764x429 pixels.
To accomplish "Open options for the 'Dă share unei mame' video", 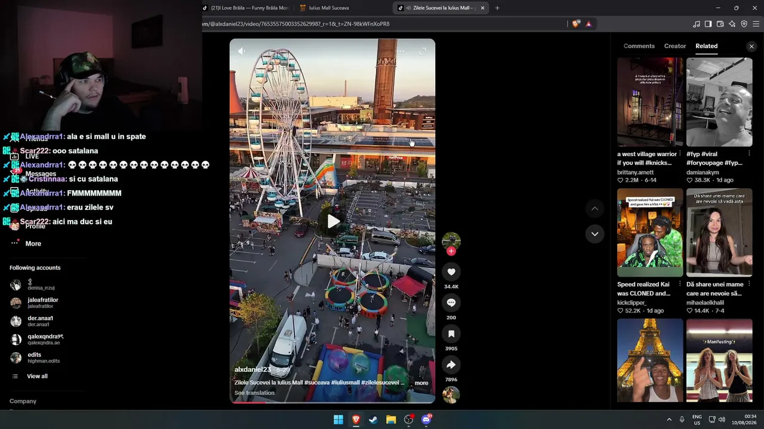I will coord(749,284).
